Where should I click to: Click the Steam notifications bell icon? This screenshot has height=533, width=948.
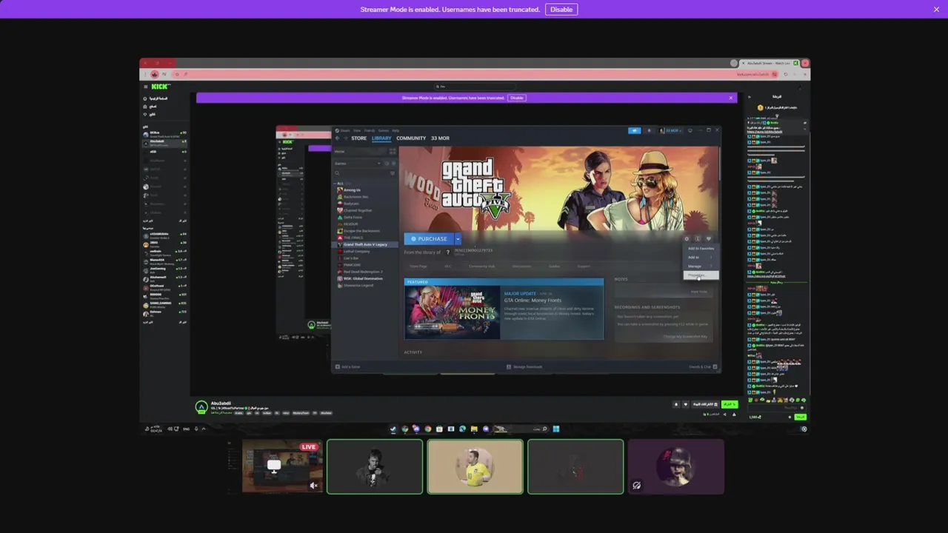[650, 130]
